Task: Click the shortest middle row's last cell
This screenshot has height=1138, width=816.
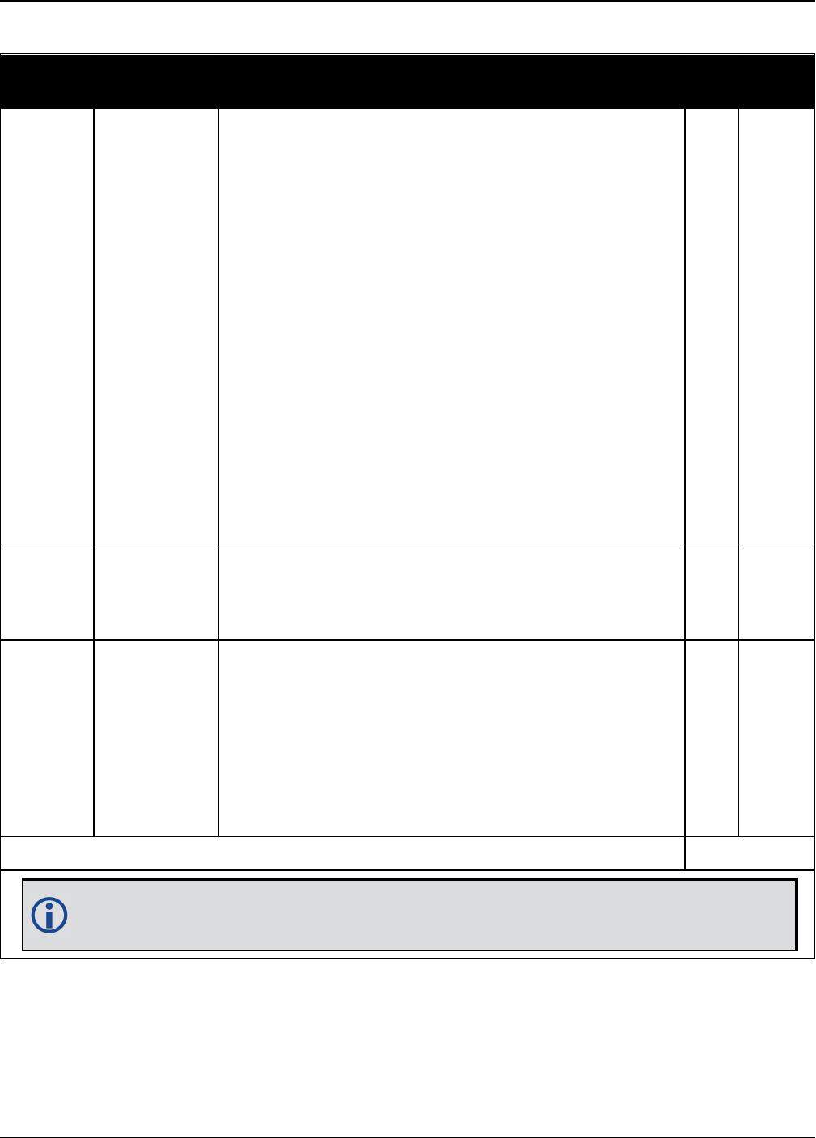Action: [x=776, y=592]
